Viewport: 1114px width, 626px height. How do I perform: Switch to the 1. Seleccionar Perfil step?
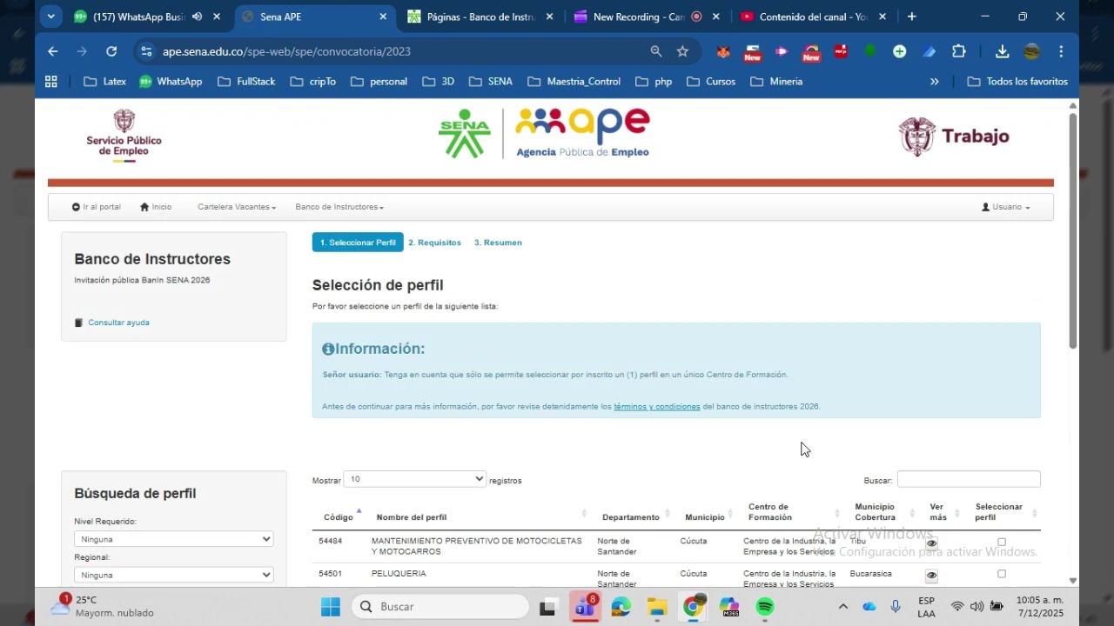(358, 243)
